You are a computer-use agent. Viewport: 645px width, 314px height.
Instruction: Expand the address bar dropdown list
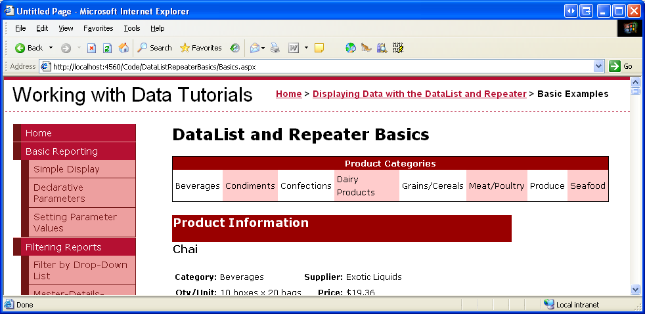click(x=598, y=66)
